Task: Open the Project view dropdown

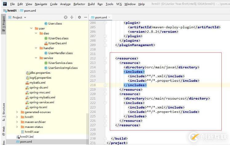Action: pyautogui.click(x=19, y=18)
